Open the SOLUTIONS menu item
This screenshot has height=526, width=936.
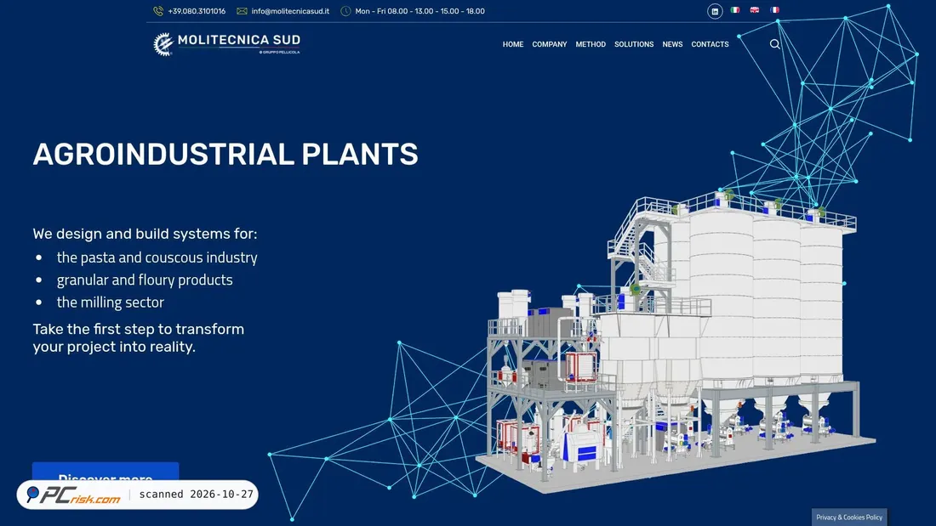point(634,44)
